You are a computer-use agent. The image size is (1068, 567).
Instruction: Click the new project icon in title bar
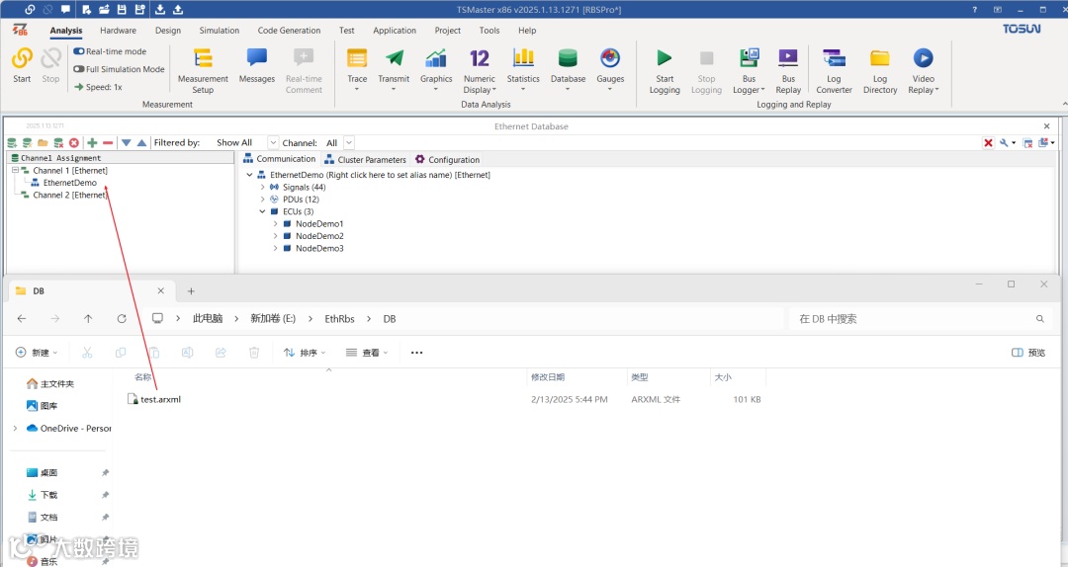coord(86,9)
